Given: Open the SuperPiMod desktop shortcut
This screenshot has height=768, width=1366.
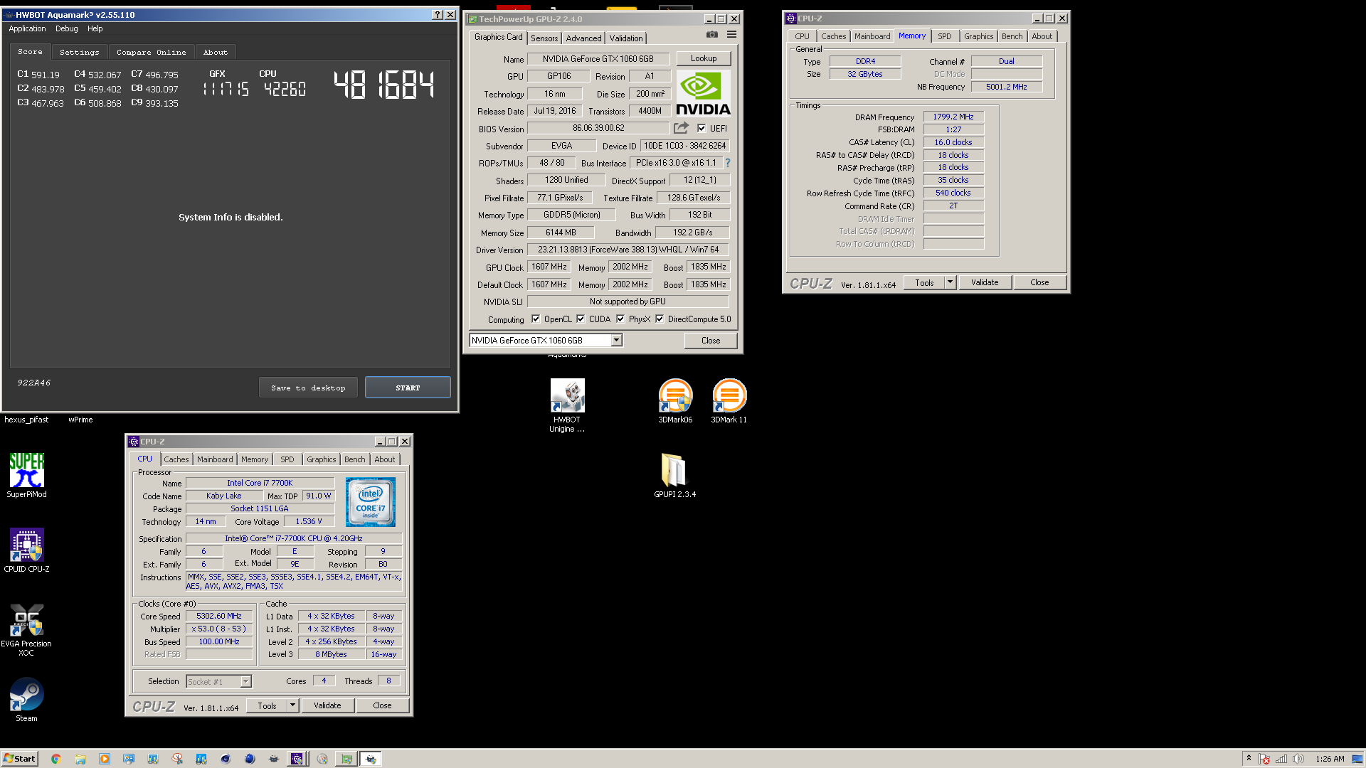Looking at the screenshot, I should pos(27,475).
